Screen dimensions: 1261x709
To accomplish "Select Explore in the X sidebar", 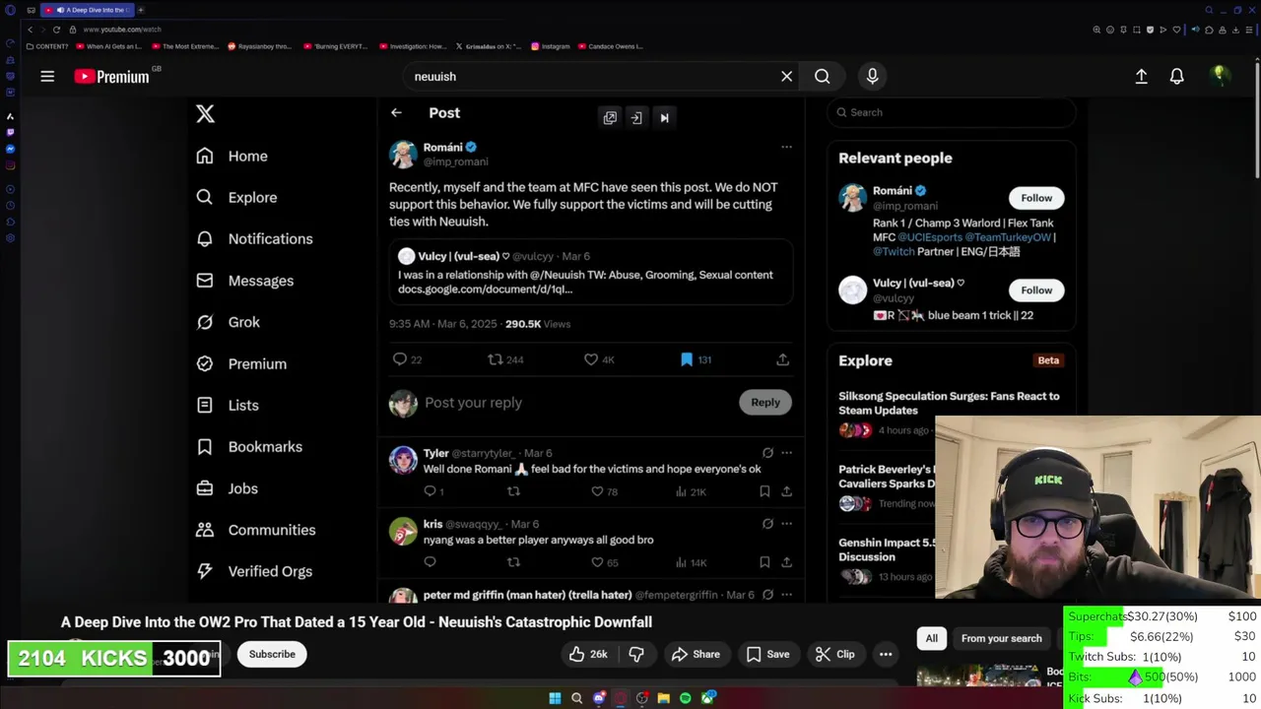I will 236,197.
